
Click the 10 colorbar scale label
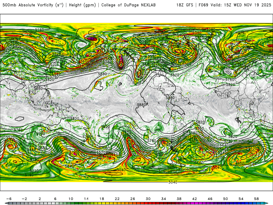71,199
